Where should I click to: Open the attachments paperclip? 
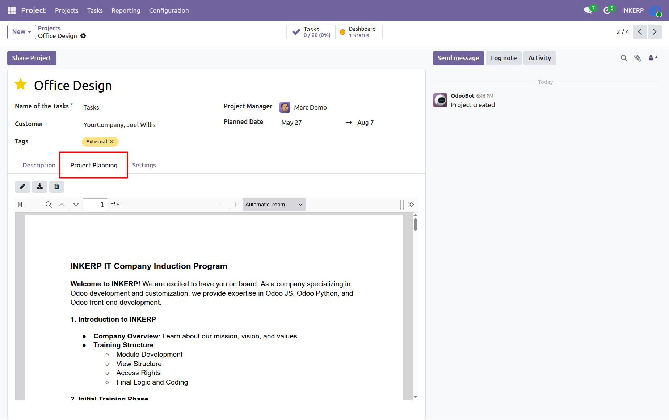[x=638, y=58]
